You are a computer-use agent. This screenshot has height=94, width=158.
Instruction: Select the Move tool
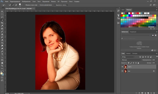pyautogui.click(x=2, y=12)
